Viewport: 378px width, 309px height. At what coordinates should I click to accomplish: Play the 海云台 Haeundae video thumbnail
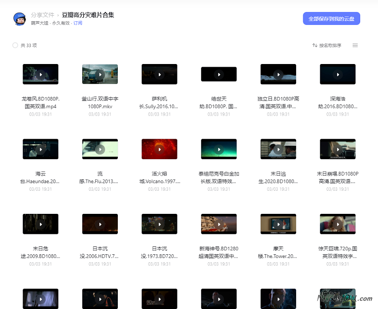pos(40,149)
